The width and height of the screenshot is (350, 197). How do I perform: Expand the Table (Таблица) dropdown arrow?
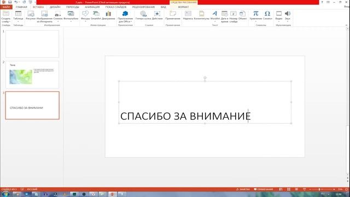[18, 21]
